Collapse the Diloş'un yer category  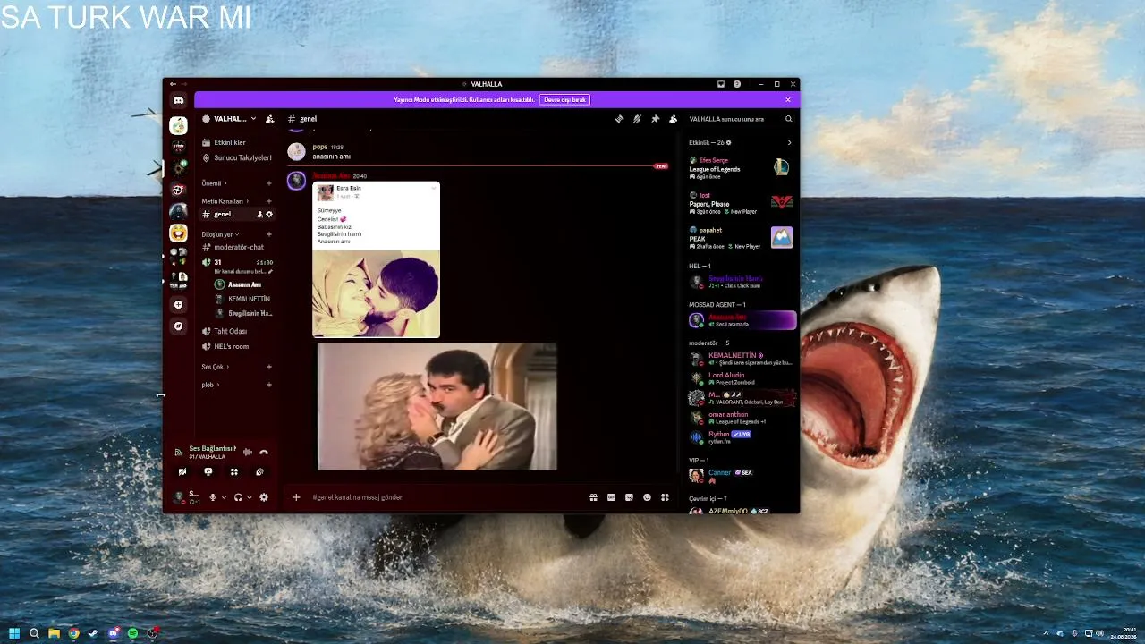[220, 234]
